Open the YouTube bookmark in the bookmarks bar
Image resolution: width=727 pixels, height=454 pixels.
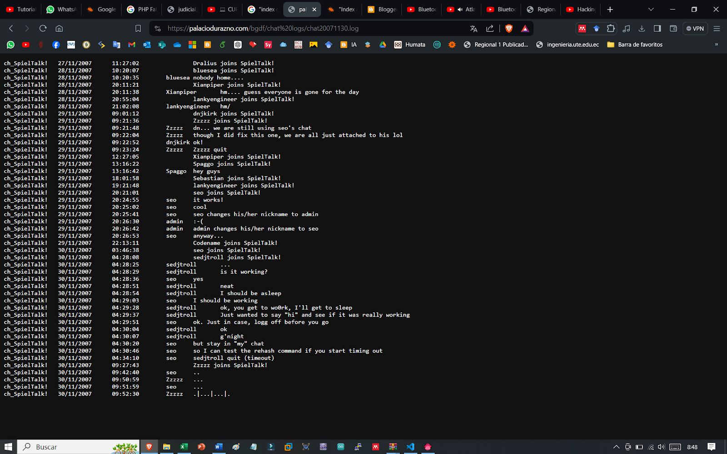26,44
